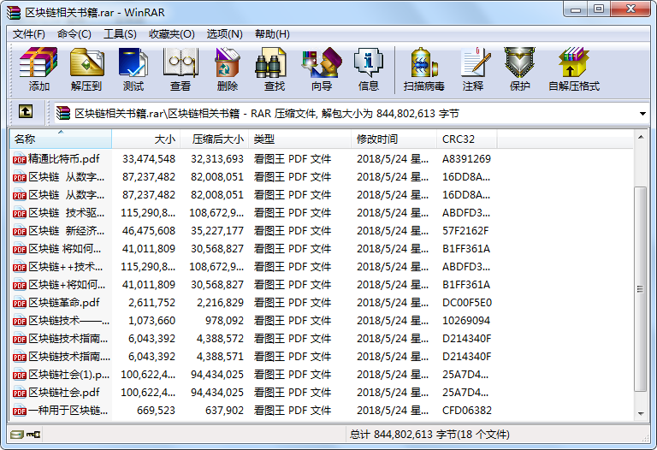The image size is (657, 450).
Task: Click the 信息 (Info) toolbar icon
Action: click(369, 62)
